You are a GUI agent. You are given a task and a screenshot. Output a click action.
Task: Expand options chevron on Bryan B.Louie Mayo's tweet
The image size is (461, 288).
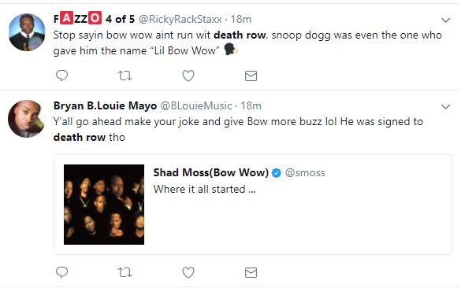point(446,106)
